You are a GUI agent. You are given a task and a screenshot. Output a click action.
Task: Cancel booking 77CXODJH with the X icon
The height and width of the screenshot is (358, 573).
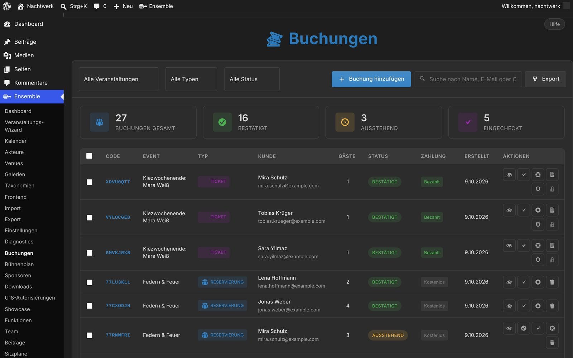(x=538, y=306)
